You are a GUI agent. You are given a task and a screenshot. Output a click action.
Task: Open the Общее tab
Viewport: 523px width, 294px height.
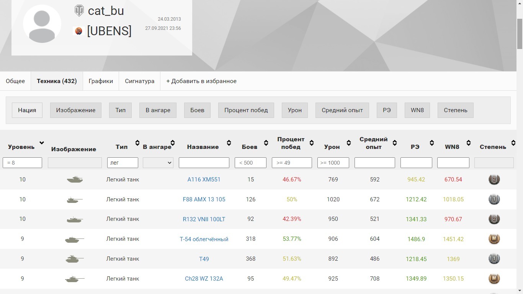15,81
